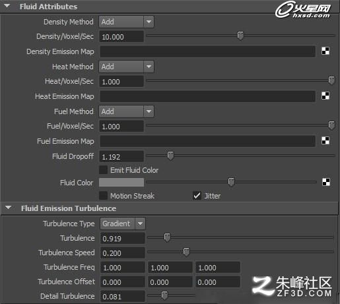The width and height of the screenshot is (340, 304).
Task: Open the Density Method dropdown
Action: coord(126,22)
